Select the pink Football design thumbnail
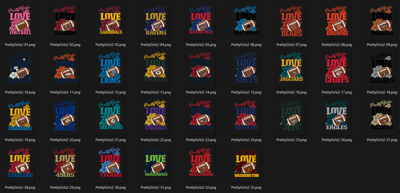The height and width of the screenshot is (193, 400). (x=20, y=21)
